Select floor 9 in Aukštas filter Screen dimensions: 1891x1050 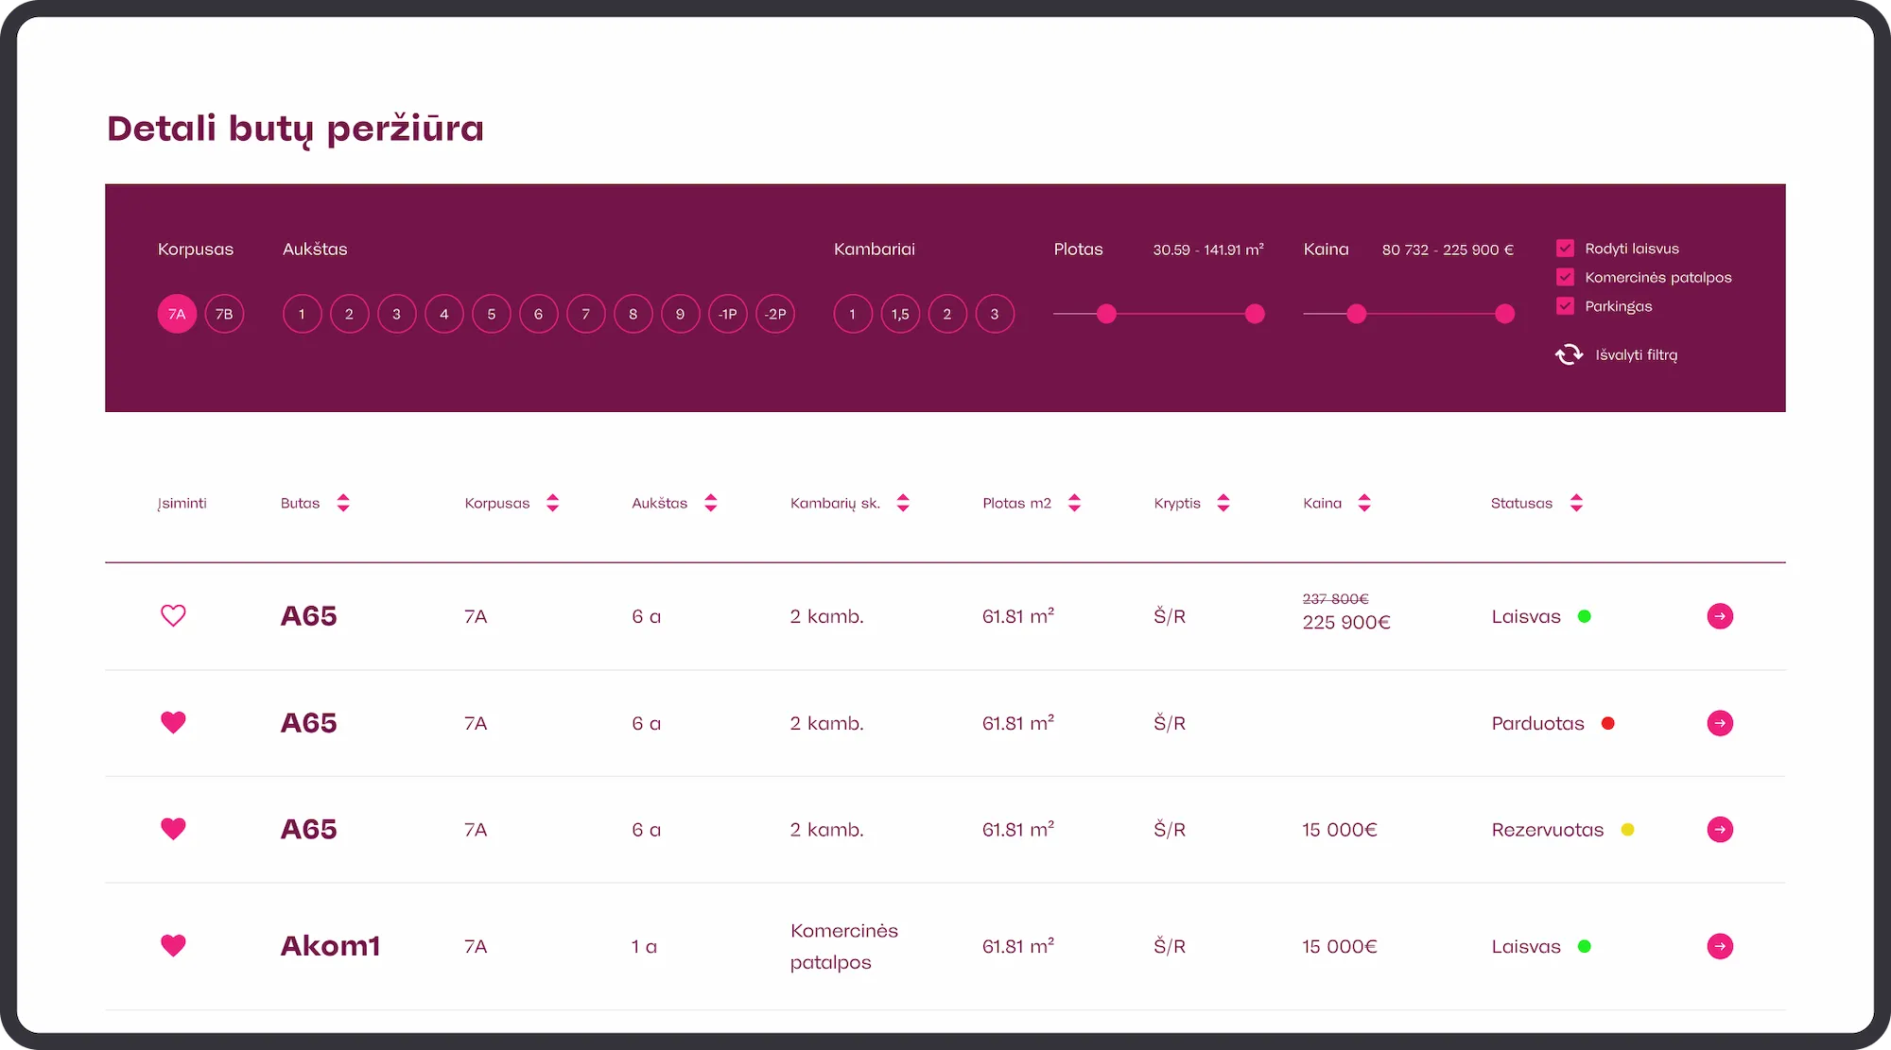pyautogui.click(x=680, y=314)
